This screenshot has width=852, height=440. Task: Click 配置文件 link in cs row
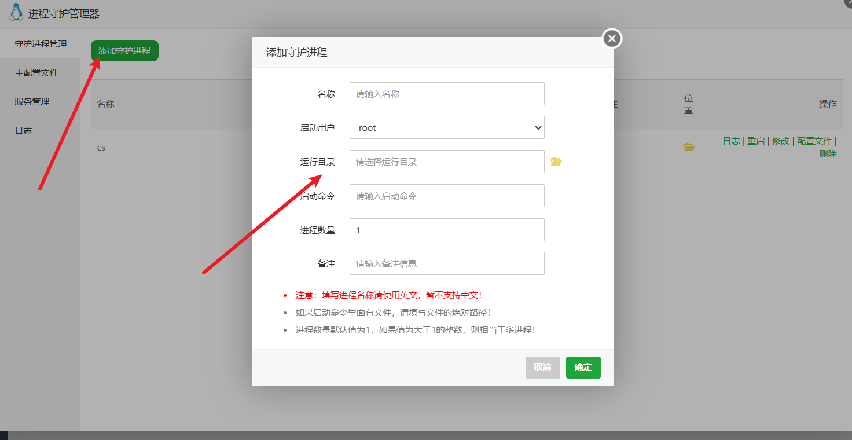814,141
